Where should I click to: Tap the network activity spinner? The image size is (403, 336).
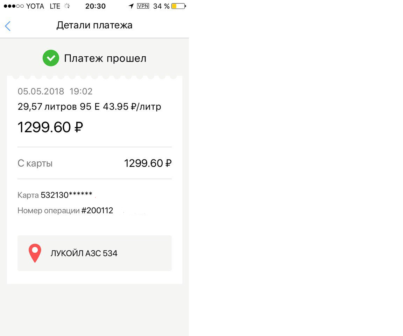67,6
